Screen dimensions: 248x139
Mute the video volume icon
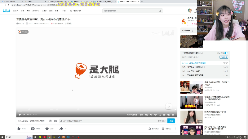[151, 115]
